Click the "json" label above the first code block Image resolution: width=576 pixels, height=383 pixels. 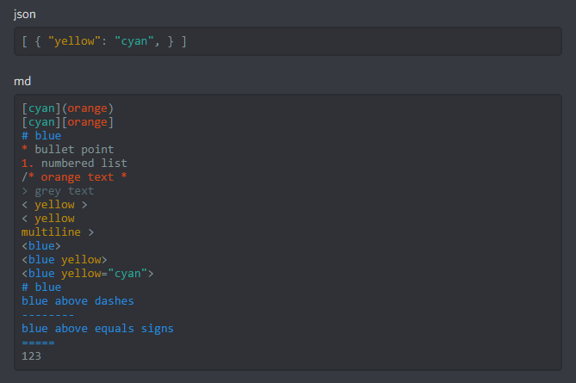25,15
